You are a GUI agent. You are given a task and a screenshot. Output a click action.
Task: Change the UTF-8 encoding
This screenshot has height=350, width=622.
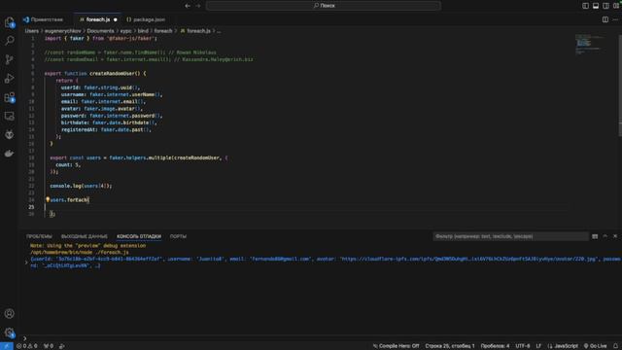coord(523,346)
